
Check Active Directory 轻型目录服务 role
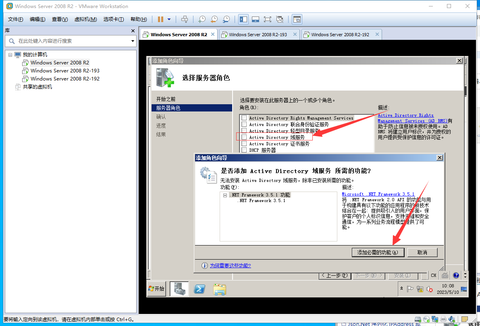tap(244, 131)
